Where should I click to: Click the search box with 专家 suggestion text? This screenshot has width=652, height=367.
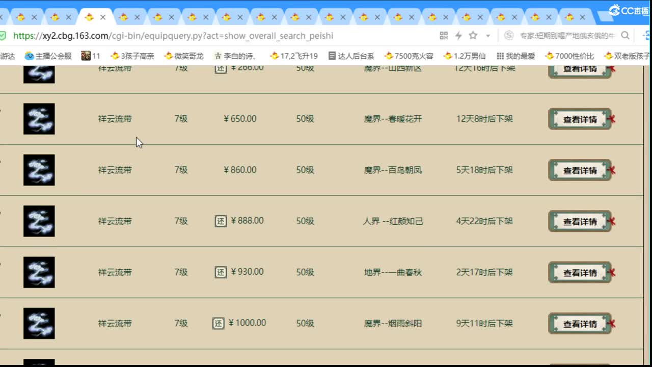click(x=567, y=36)
